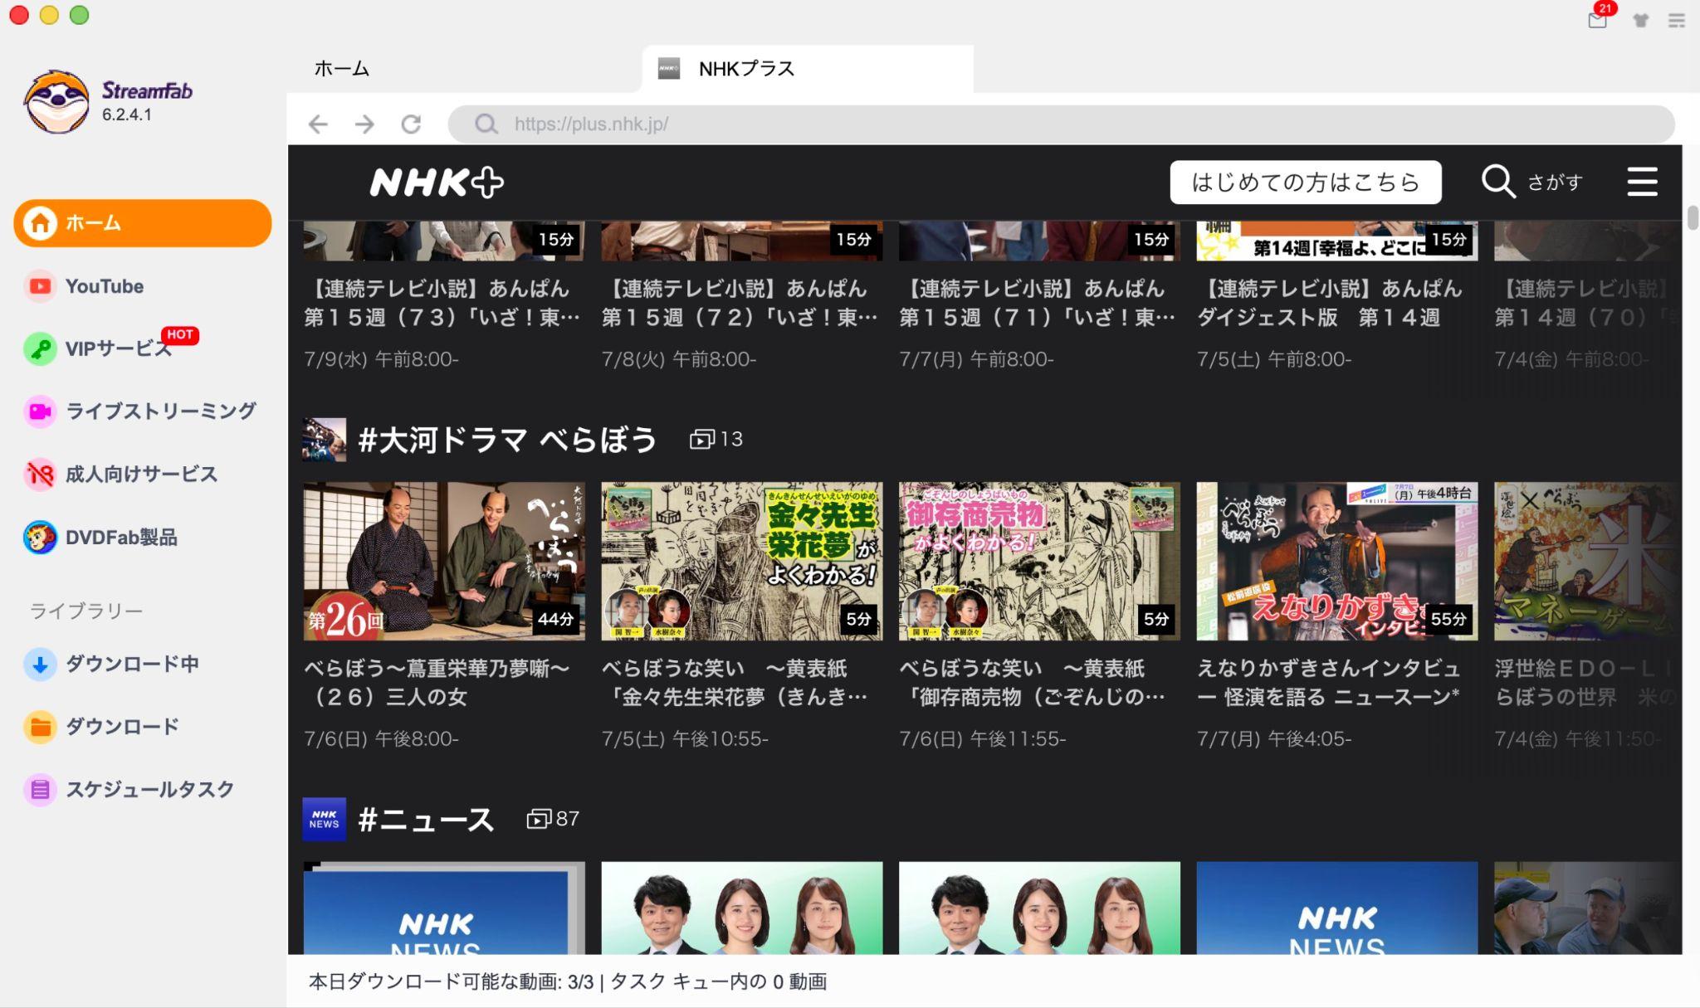Click the ライブストリーミング camera icon

[x=40, y=411]
